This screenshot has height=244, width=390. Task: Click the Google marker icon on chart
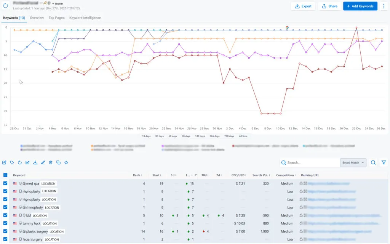click(287, 27)
